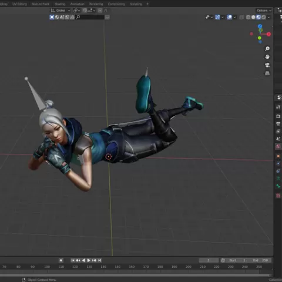Click the red X axis on navigation gizmo
282x282 pixels.
[268, 34]
